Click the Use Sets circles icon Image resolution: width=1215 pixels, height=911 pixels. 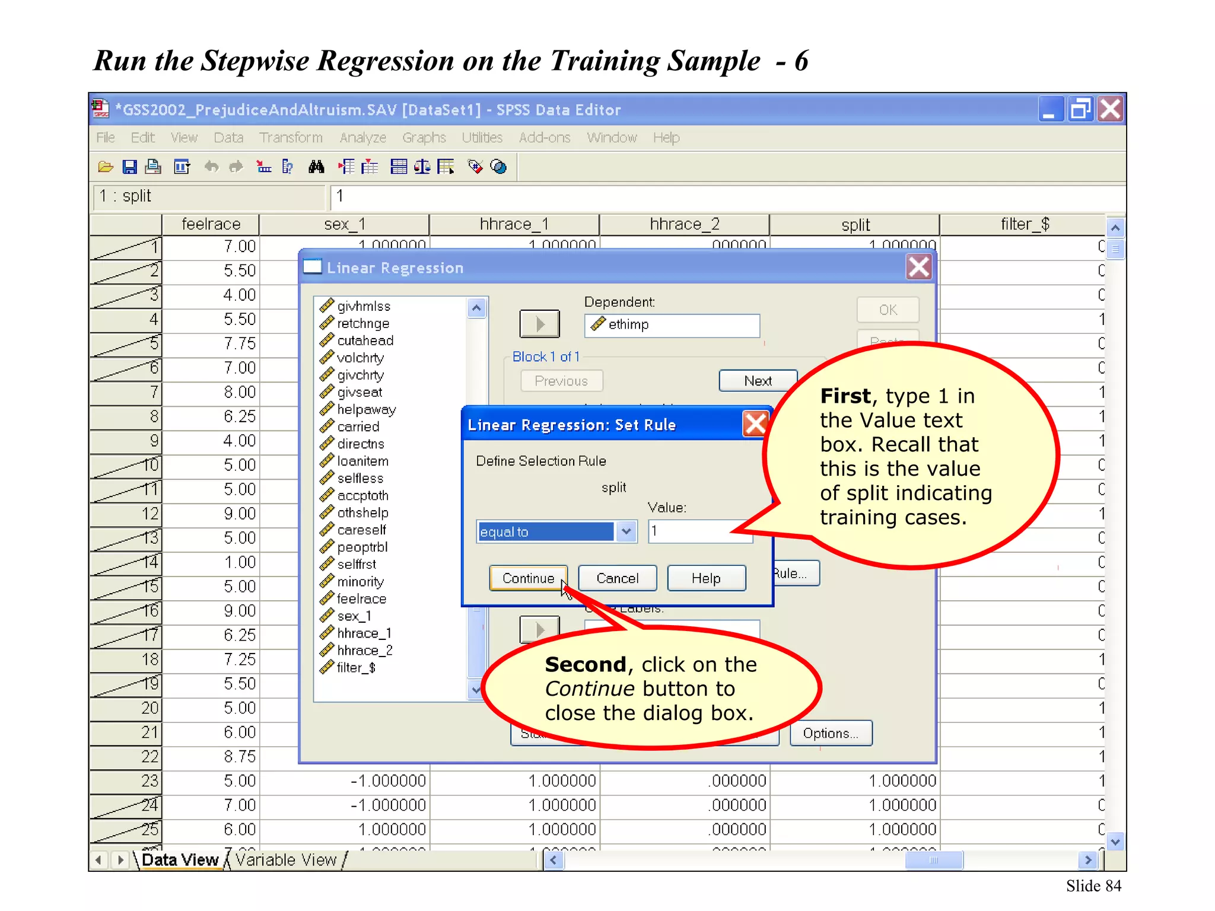(x=499, y=167)
